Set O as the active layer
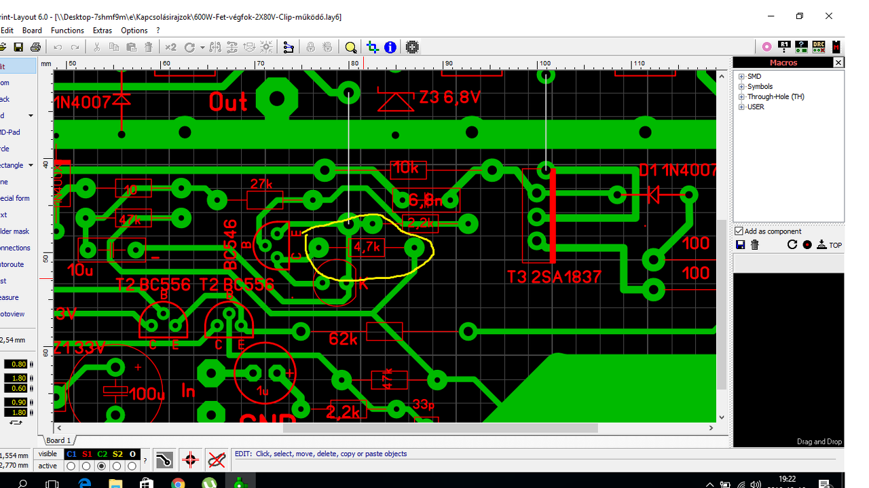This screenshot has width=869, height=488. click(x=132, y=466)
